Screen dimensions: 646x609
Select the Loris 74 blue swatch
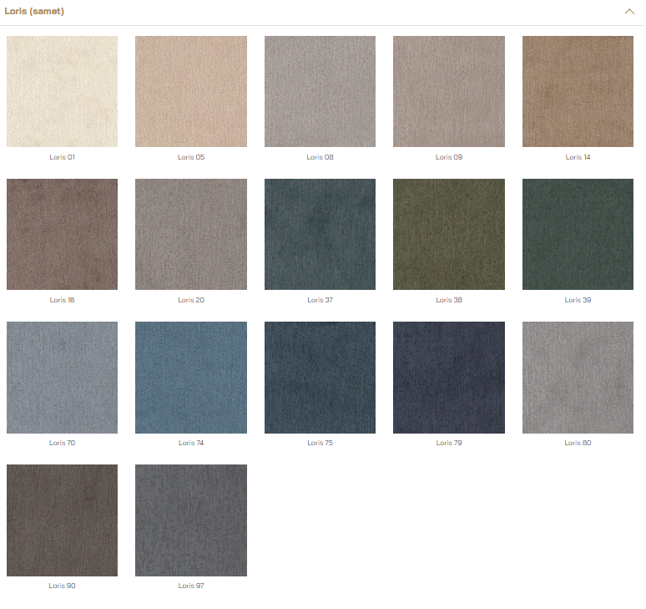[x=191, y=378]
